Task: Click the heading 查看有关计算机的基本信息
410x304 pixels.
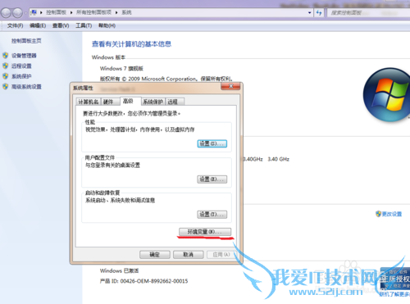Action: click(131, 44)
